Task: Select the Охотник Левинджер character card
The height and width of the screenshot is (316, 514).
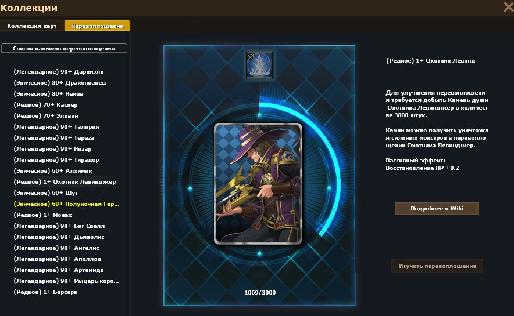Action: click(258, 184)
